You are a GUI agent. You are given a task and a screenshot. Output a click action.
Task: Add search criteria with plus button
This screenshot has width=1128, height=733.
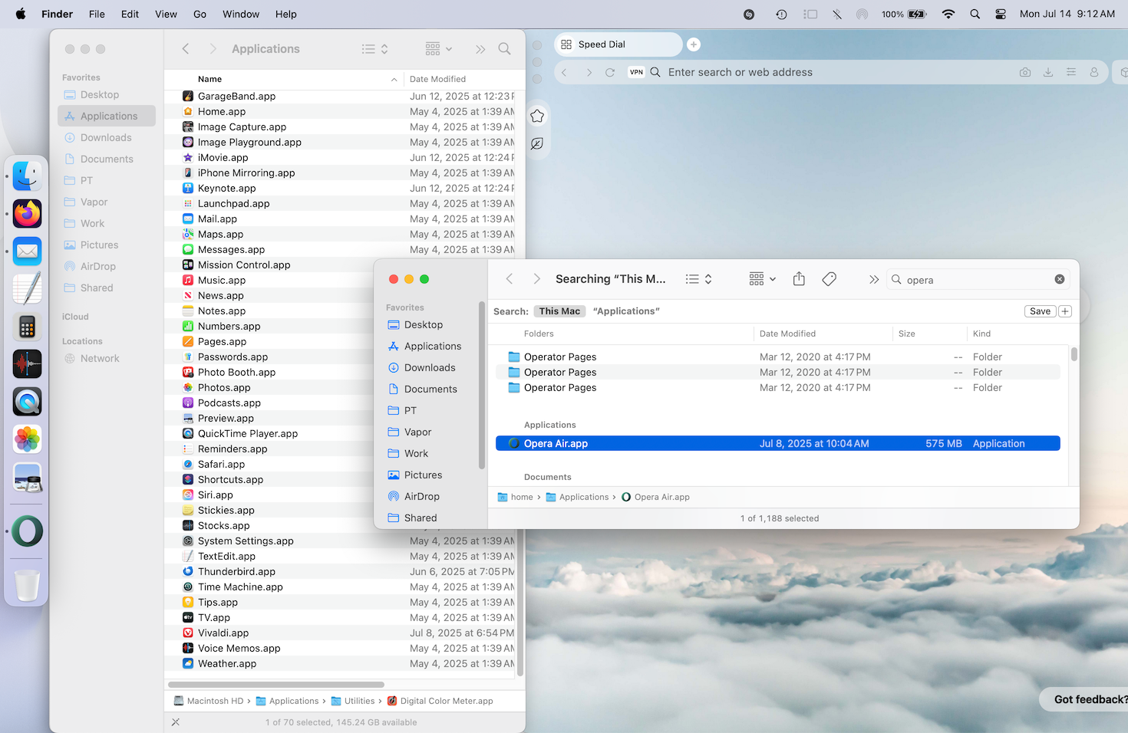click(x=1065, y=311)
